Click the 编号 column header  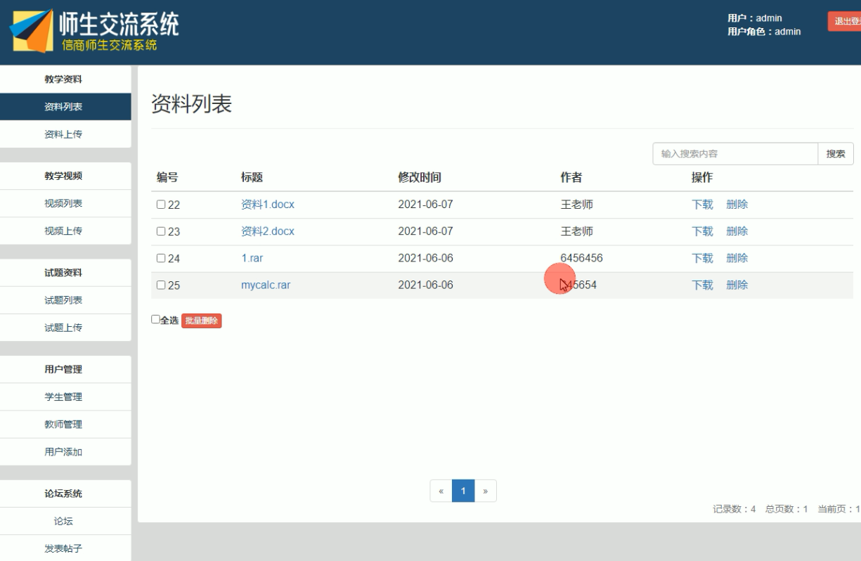point(167,178)
